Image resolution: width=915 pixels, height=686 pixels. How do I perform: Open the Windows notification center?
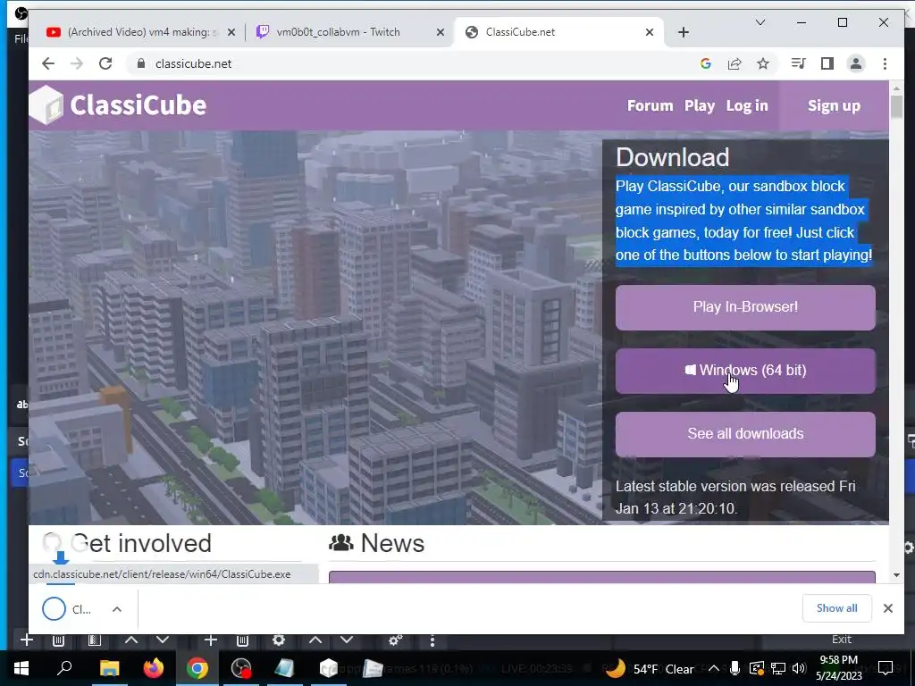click(886, 668)
